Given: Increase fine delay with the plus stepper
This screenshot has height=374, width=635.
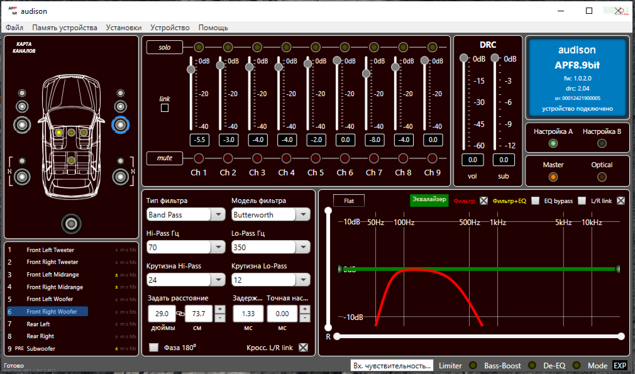Looking at the screenshot, I should 305,309.
